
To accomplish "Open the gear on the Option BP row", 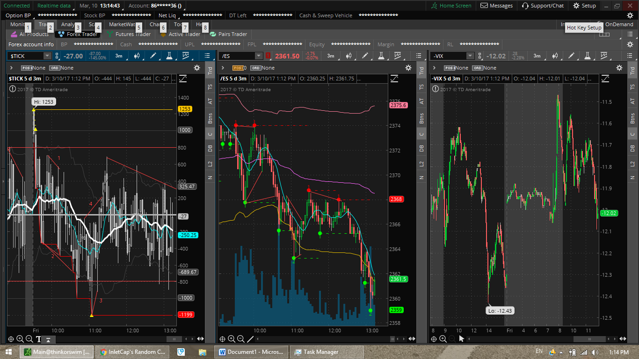I will 630,15.
